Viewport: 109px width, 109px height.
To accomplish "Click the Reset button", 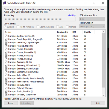I will [11, 103].
